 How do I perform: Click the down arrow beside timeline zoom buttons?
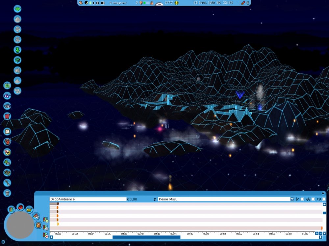pyautogui.click(x=325, y=233)
